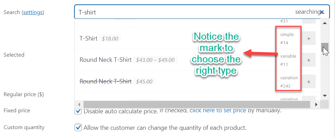This screenshot has height=137, width=335.
Task: Add the simple T-Shirt #14 product
Action: tap(308, 38)
